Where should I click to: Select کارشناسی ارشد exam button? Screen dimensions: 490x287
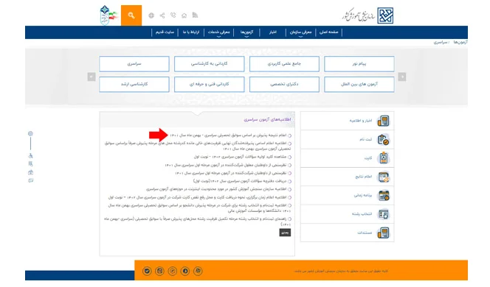click(134, 85)
